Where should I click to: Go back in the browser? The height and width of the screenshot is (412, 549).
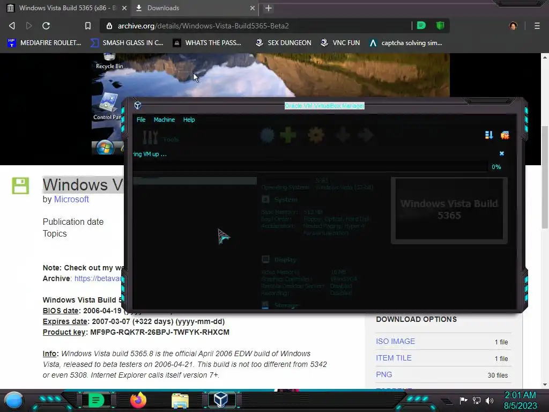point(12,26)
